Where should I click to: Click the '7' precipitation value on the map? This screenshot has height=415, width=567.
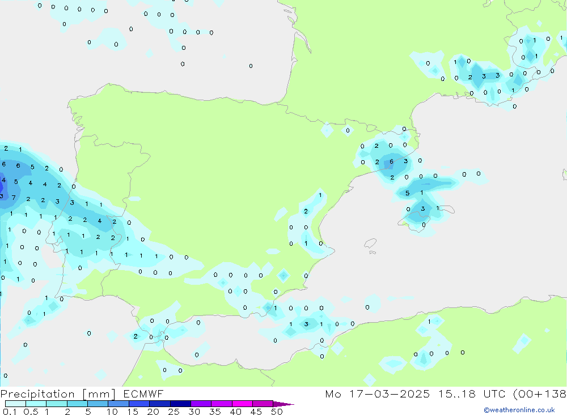pyautogui.click(x=14, y=198)
